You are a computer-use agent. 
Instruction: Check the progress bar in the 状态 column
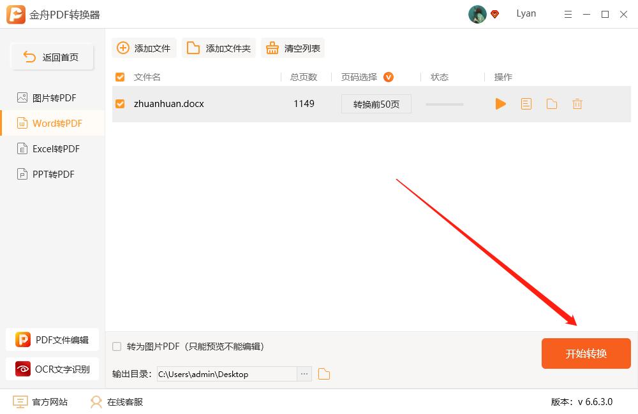tap(444, 104)
